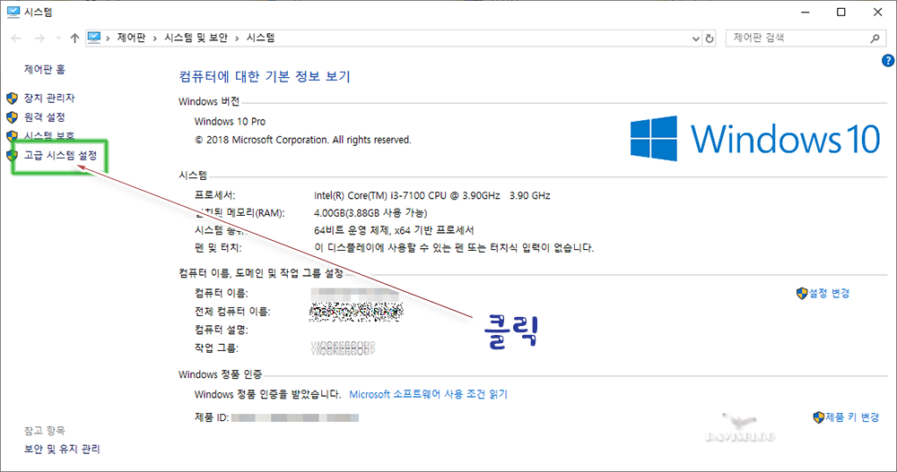
Task: Go back with the back arrow
Action: pyautogui.click(x=16, y=39)
